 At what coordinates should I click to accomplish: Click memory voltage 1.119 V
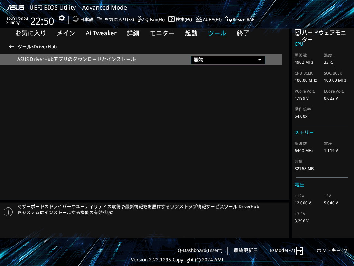[331, 150]
